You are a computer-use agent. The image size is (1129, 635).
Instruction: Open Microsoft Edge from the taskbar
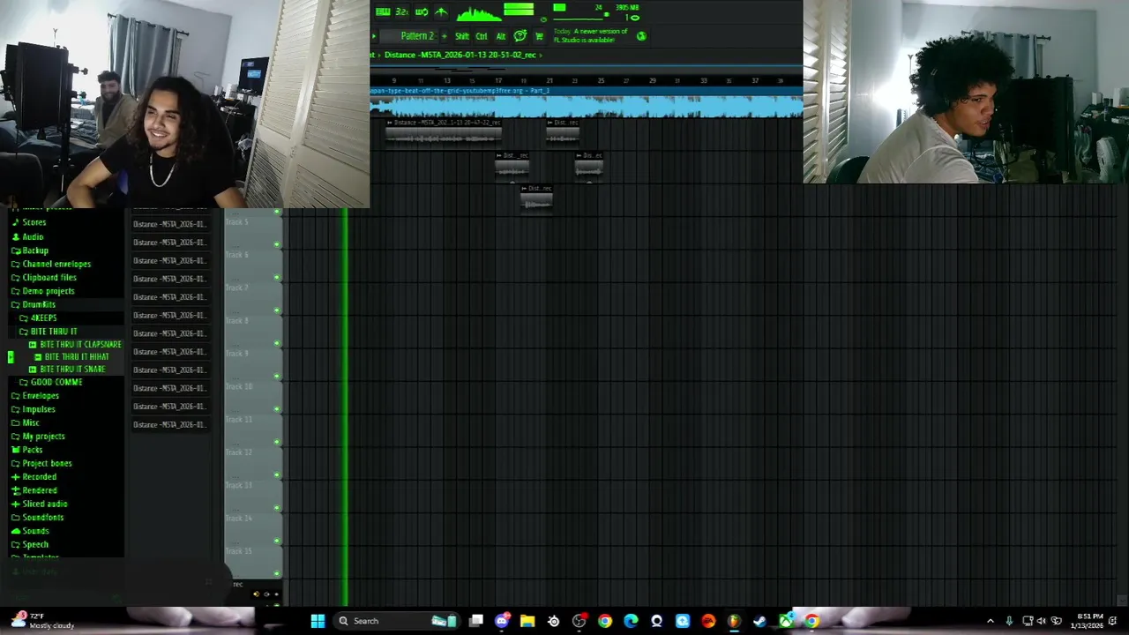coord(631,621)
